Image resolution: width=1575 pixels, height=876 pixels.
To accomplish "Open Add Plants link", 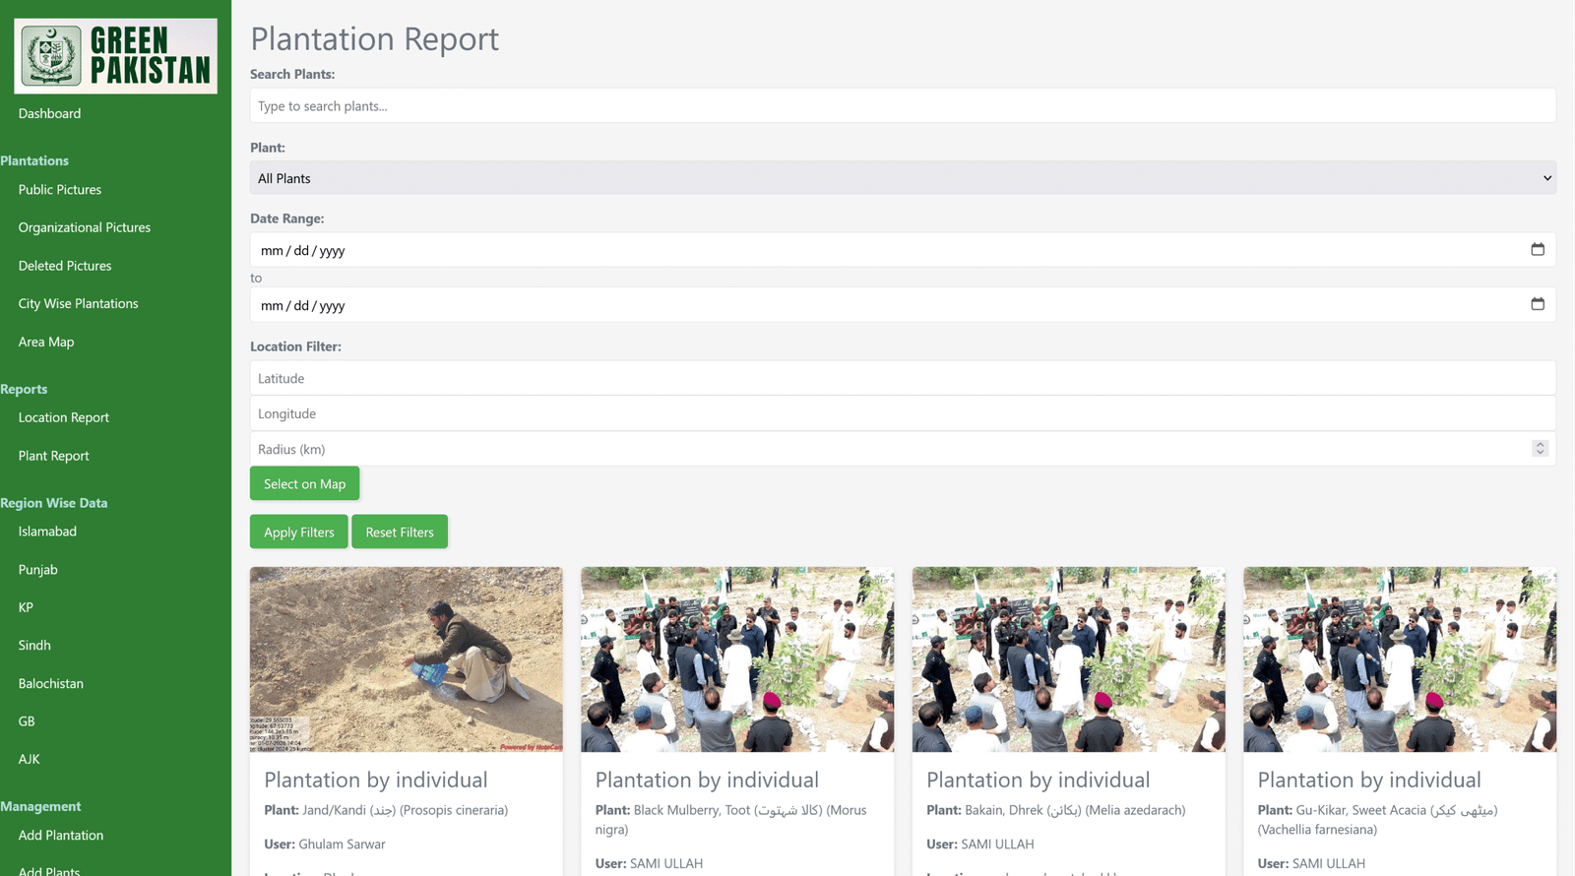I will (49, 870).
